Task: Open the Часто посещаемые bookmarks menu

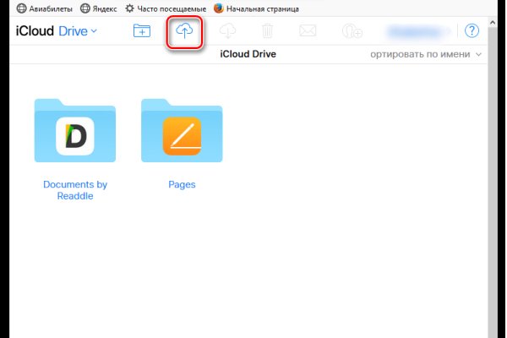Action: pos(166,8)
